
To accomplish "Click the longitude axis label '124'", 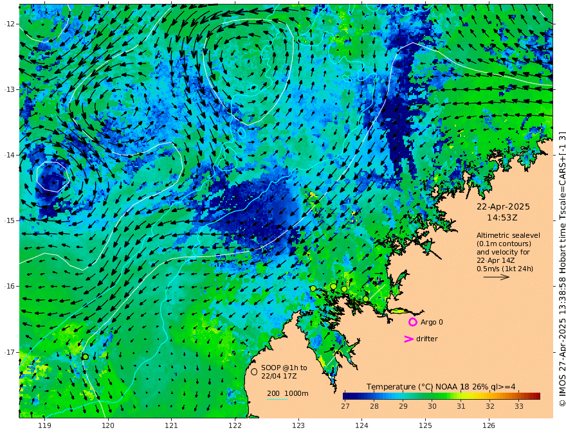I will 362,426.
